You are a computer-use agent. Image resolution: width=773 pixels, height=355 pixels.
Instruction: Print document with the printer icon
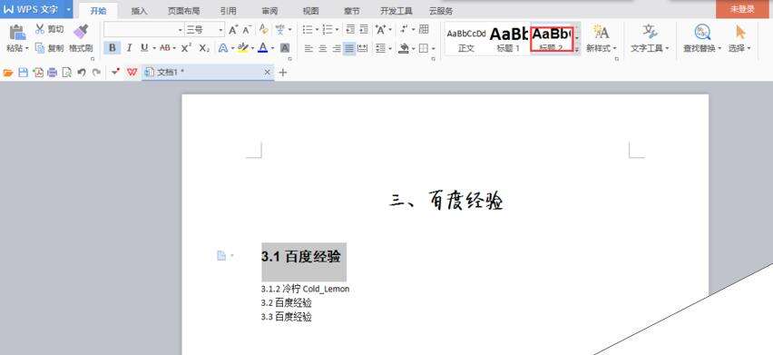[52, 73]
